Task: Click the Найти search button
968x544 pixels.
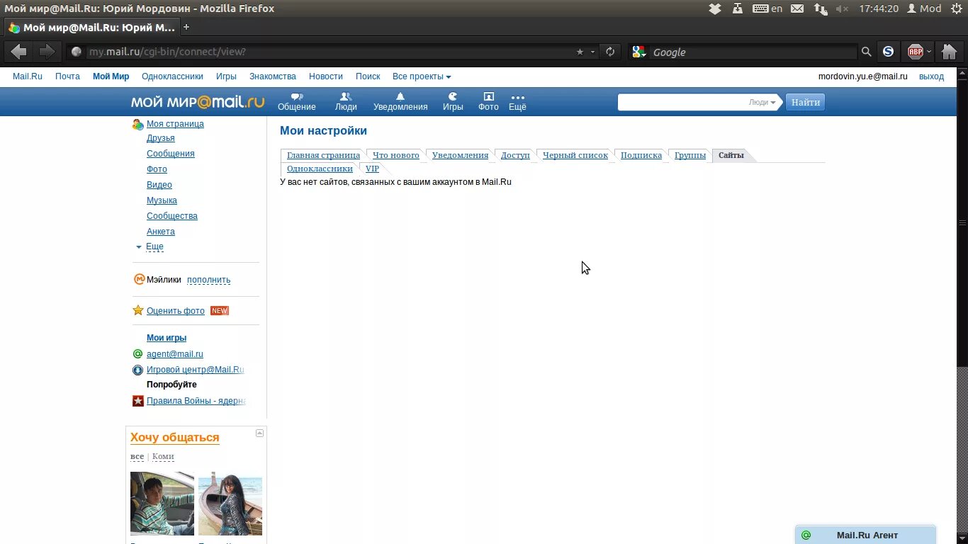Action: tap(806, 102)
